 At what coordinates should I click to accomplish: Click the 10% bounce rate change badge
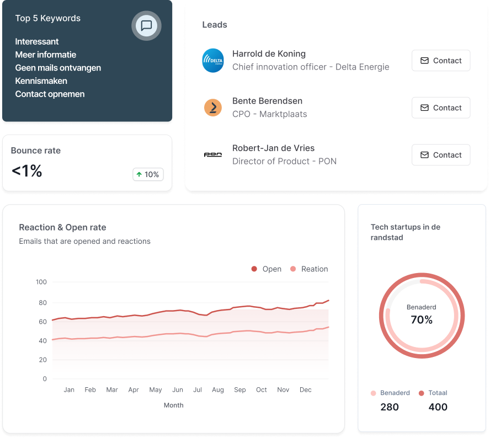[x=148, y=174]
